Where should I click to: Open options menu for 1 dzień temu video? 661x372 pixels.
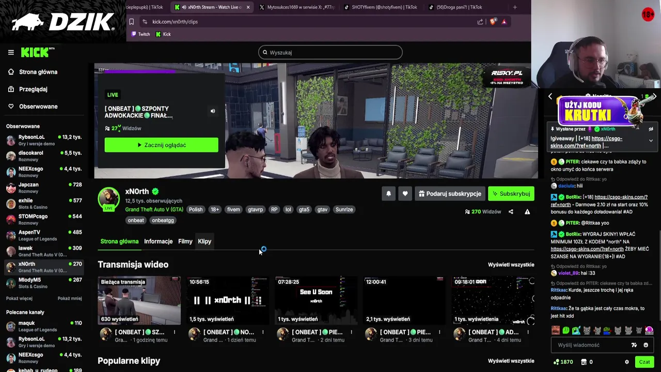coord(263,332)
